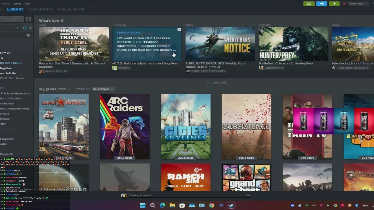Image resolution: width=374 pixels, height=210 pixels.
Task: Open Microsoft Store from taskbar
Action: point(182,205)
